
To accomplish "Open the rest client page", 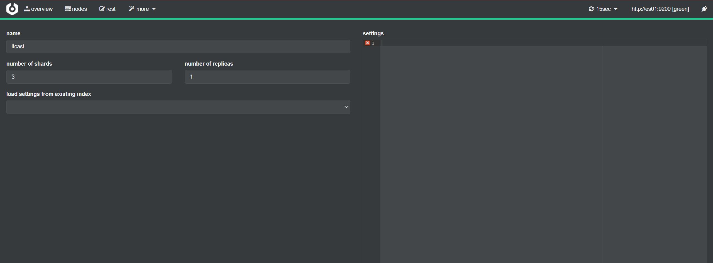I will click(108, 9).
